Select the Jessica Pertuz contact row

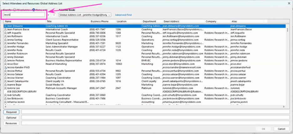[144, 71]
